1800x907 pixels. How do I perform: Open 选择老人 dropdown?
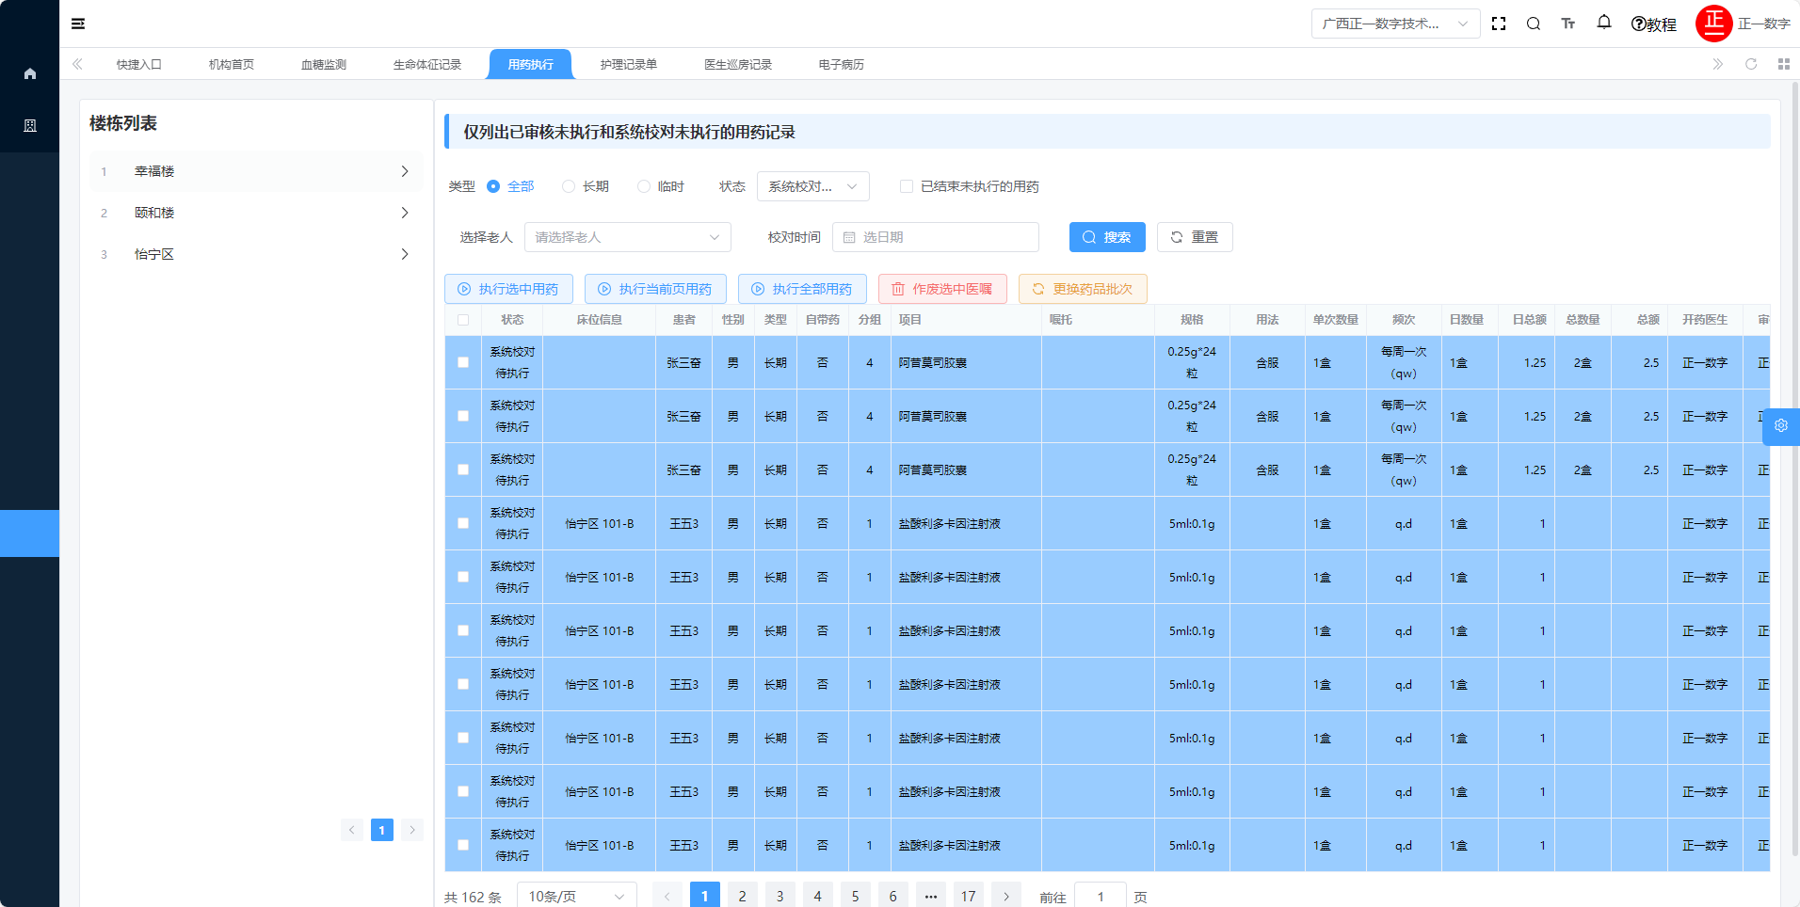click(x=628, y=237)
